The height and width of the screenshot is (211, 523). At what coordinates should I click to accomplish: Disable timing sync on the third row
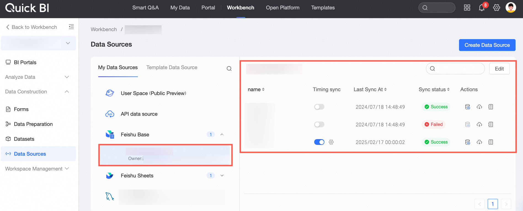pos(319,142)
